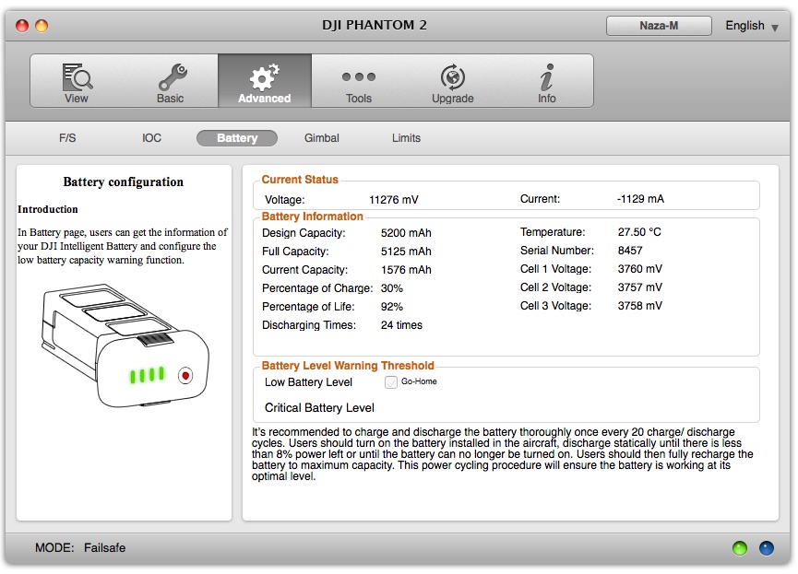Click the temperature value 27.50 °C
Screen dimensions: 798x574
pyautogui.click(x=639, y=232)
